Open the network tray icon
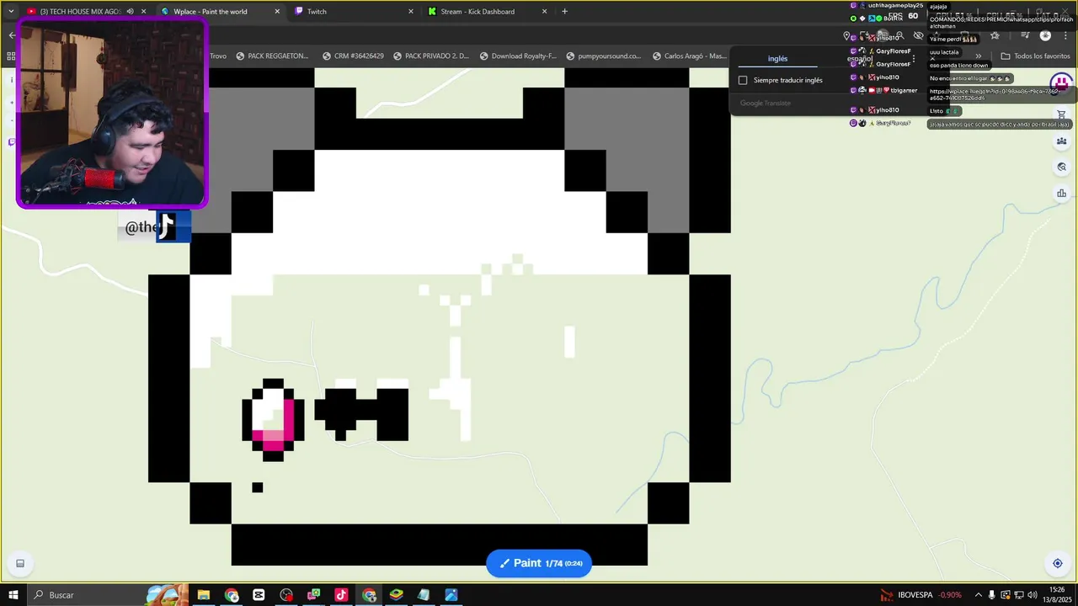1078x606 pixels. click(x=1019, y=595)
